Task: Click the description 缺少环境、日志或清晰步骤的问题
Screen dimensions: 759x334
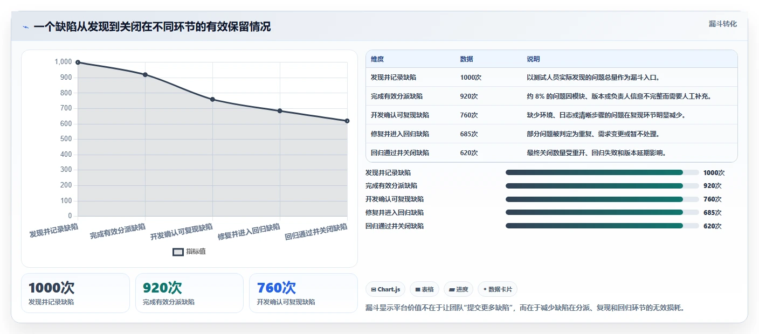Action: (x=606, y=115)
